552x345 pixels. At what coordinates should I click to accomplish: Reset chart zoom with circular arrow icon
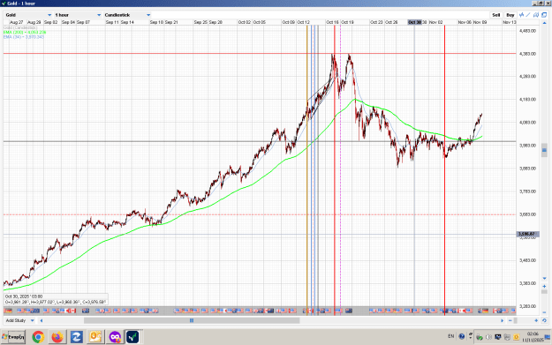tap(544, 320)
